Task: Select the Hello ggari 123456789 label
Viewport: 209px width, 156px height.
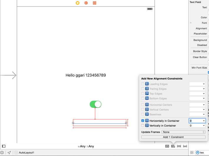Action: [86, 75]
